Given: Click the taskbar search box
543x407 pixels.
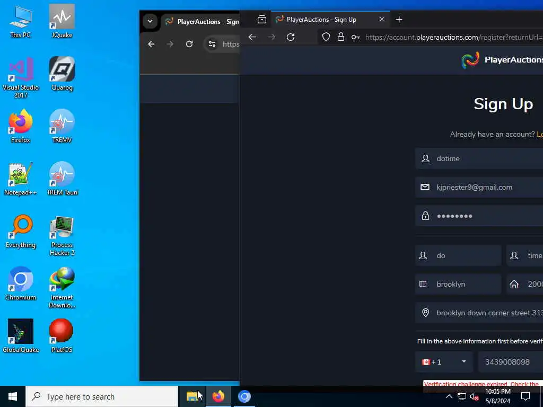Looking at the screenshot, I should [x=102, y=396].
